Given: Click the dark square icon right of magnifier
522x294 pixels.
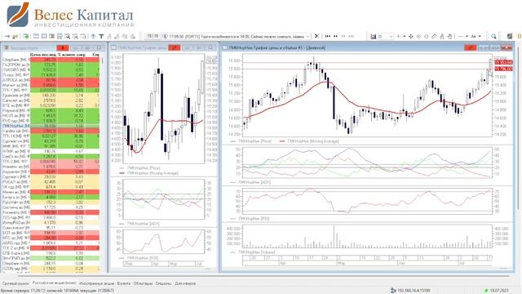Looking at the screenshot, I should pyautogui.click(x=509, y=36).
